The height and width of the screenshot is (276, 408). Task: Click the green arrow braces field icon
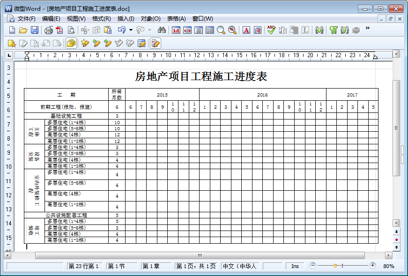pyautogui.click(x=319, y=30)
